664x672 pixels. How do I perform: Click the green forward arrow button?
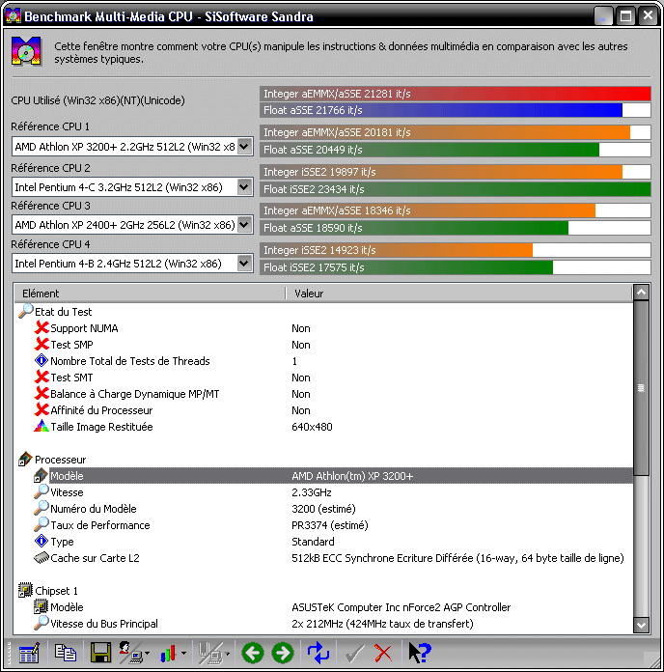282,654
